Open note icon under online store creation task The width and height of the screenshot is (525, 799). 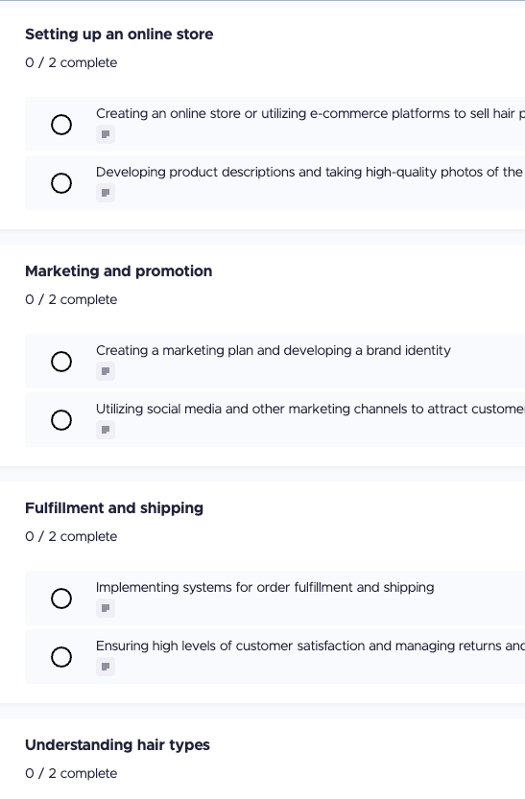(x=106, y=134)
